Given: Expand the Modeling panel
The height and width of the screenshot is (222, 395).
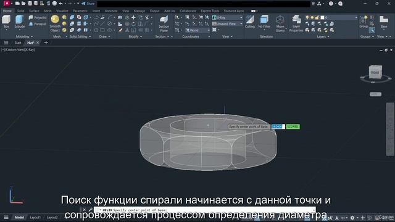Looking at the screenshot, I should click(x=24, y=36).
